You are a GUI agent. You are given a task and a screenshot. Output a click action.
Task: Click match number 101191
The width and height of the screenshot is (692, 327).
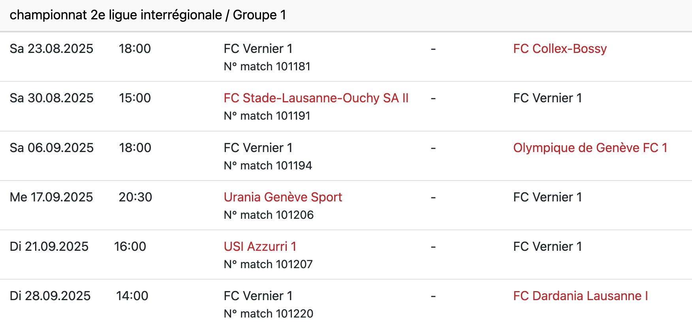click(x=267, y=116)
